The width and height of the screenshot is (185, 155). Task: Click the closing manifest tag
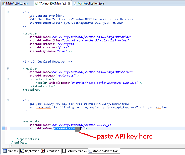click(18, 142)
